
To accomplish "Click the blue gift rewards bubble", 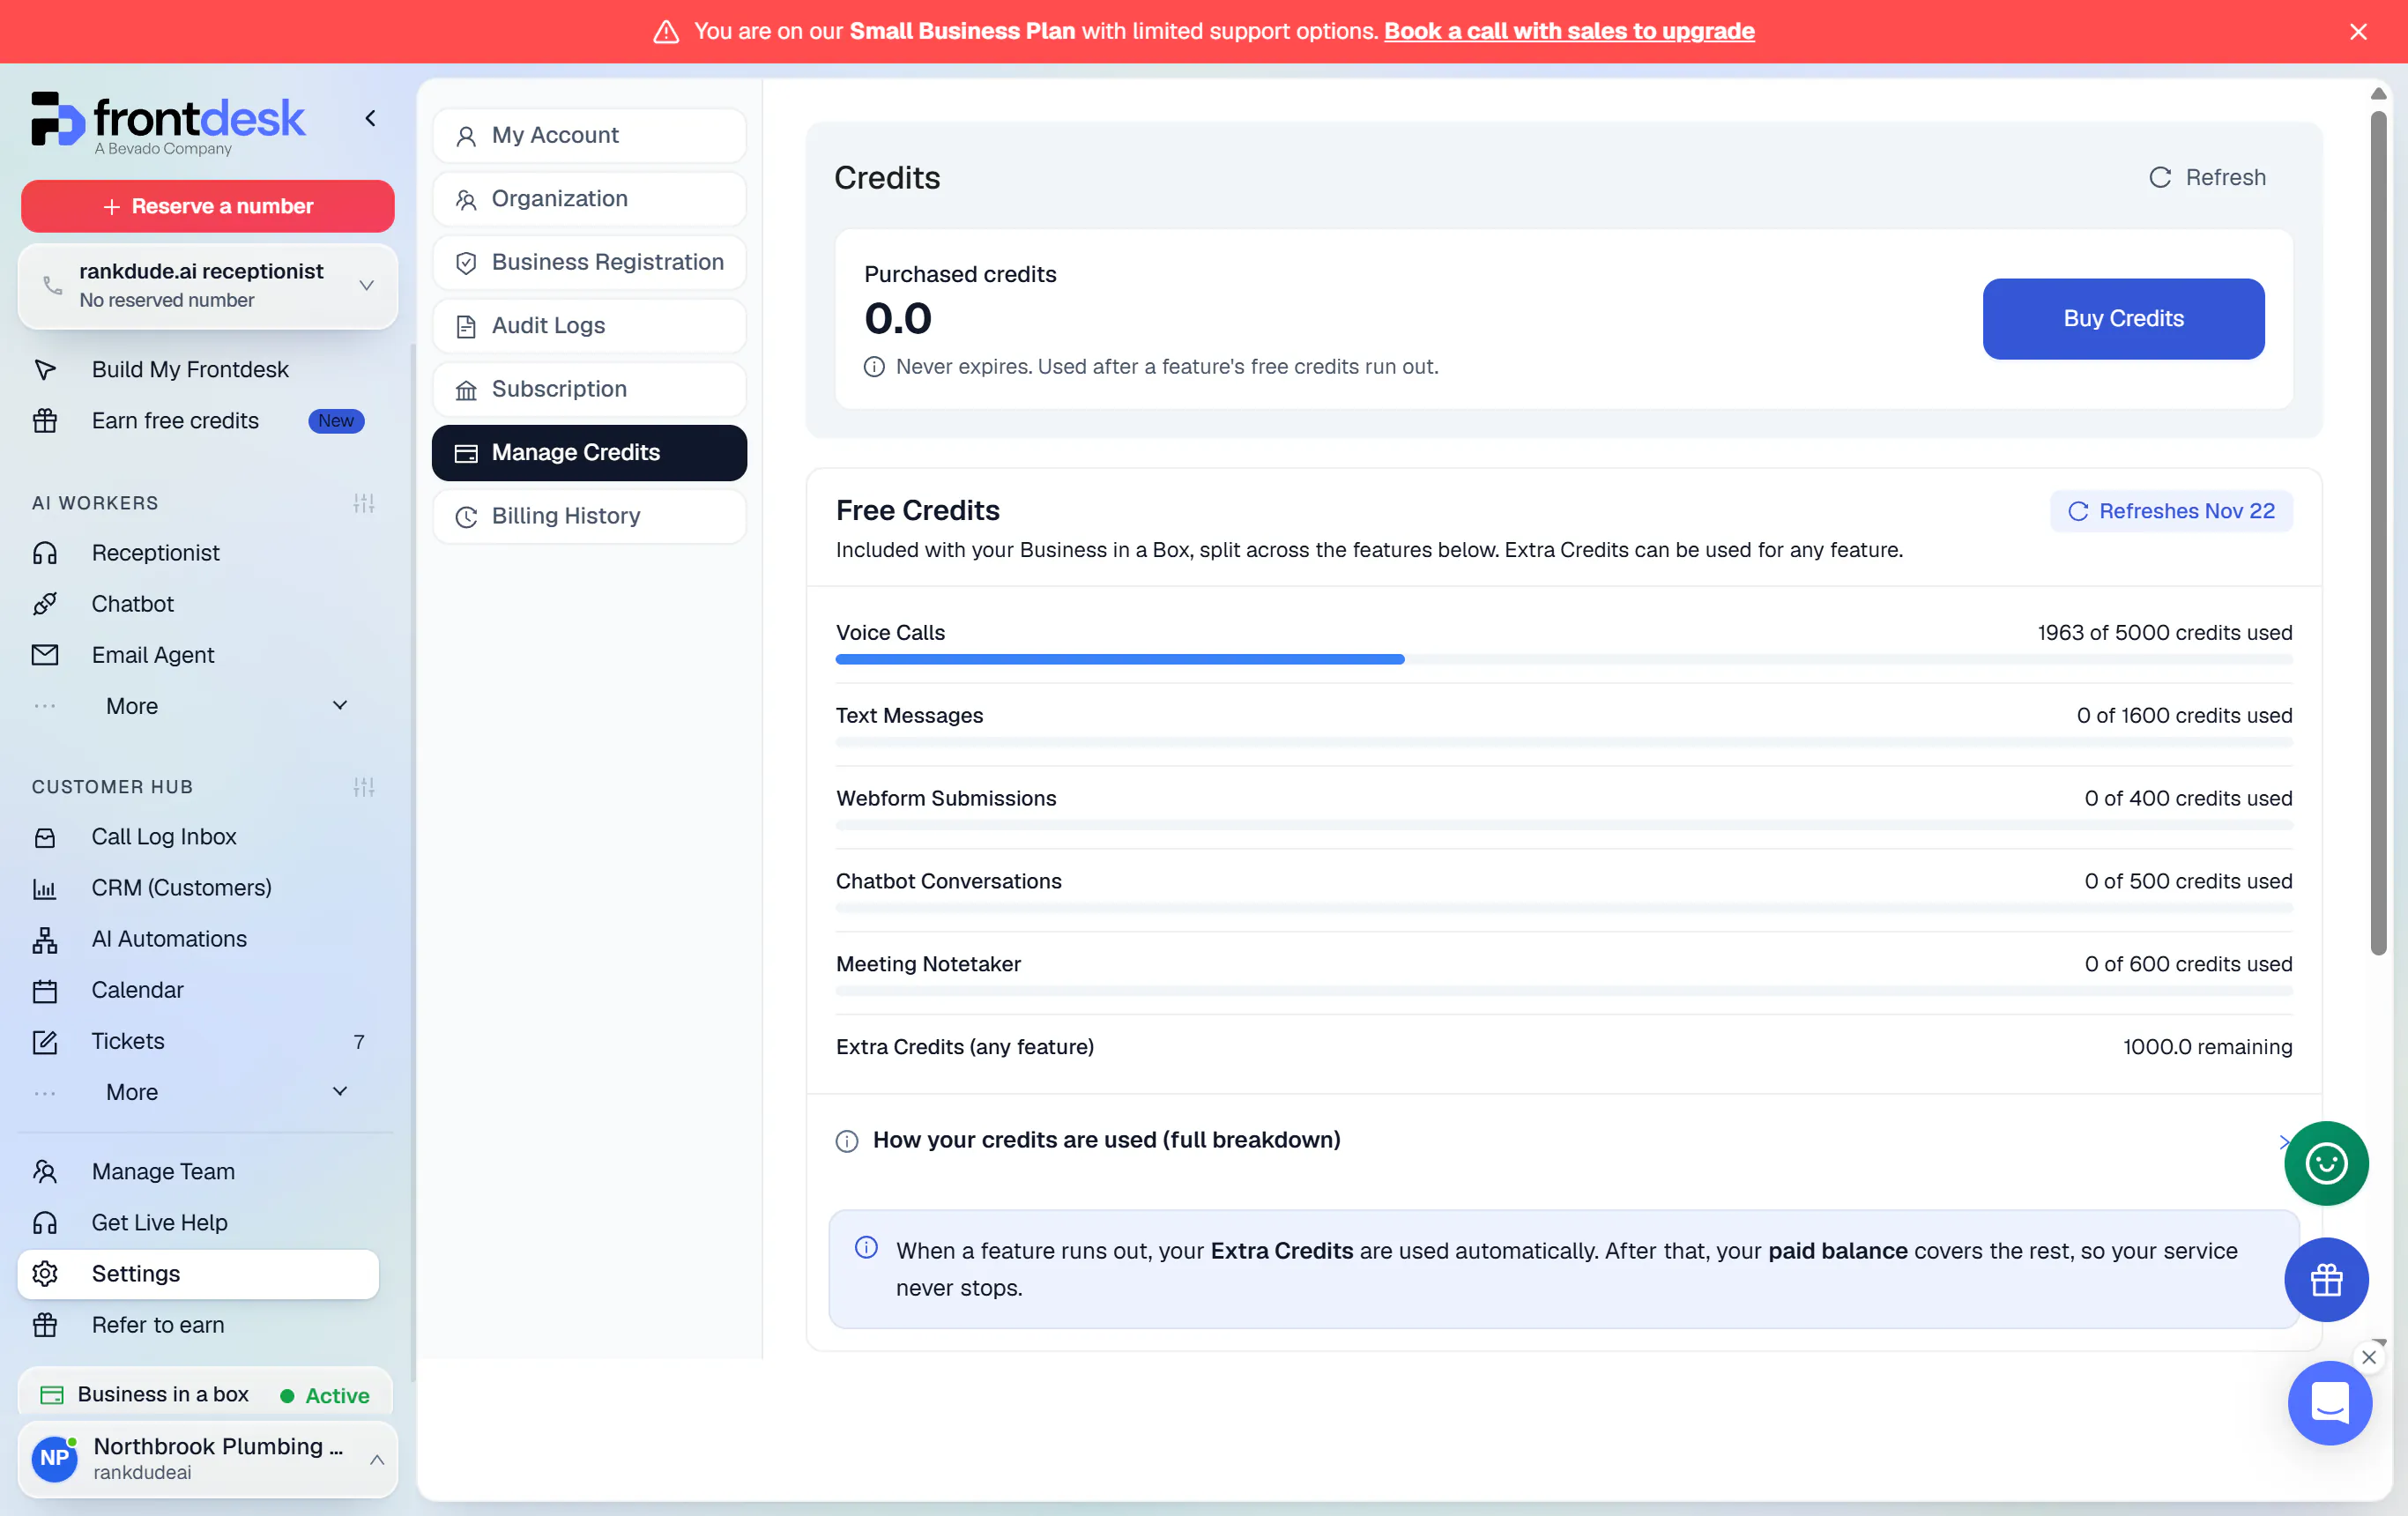I will tap(2326, 1280).
